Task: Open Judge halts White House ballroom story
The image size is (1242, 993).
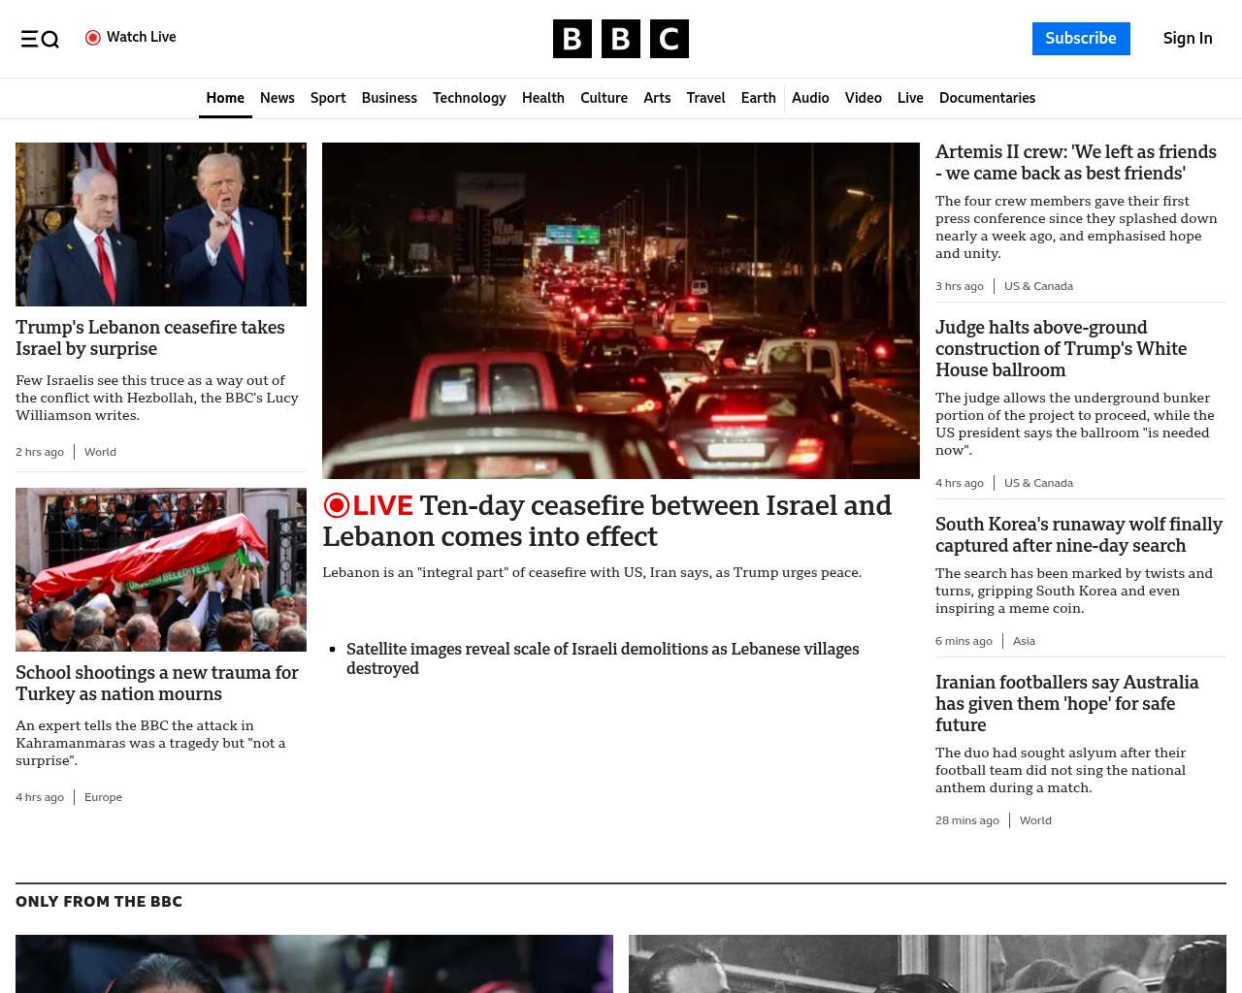Action: click(x=1061, y=349)
